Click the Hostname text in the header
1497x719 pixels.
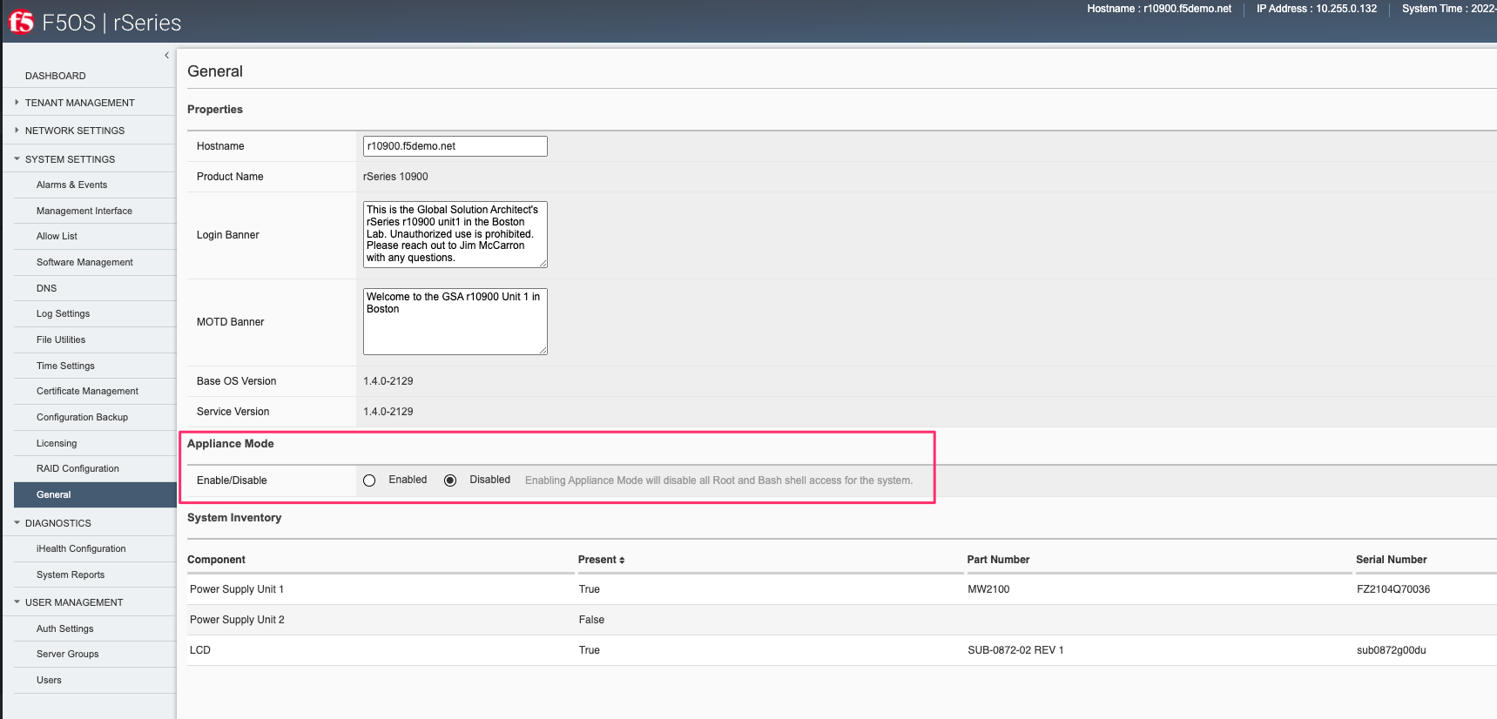tap(1159, 9)
